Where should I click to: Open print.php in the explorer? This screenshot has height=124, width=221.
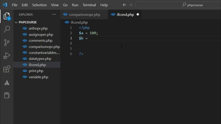[37, 71]
